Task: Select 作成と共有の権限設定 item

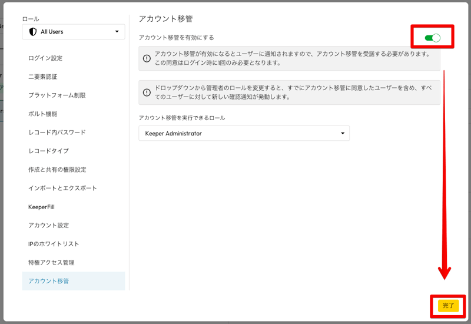Action: 57,170
